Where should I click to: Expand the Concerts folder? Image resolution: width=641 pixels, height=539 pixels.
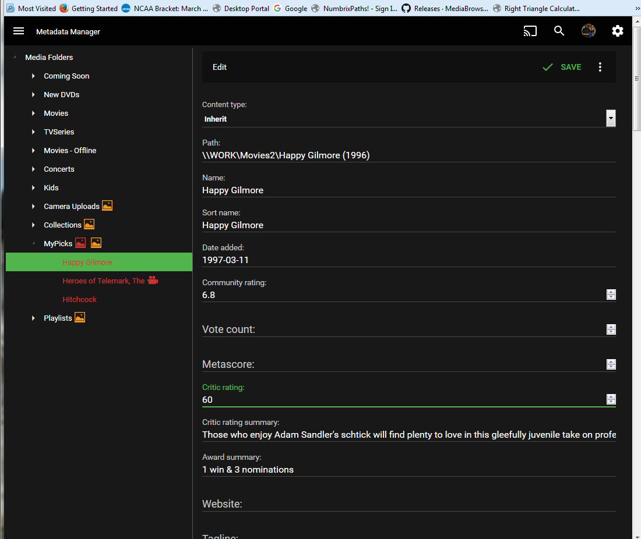pos(33,169)
